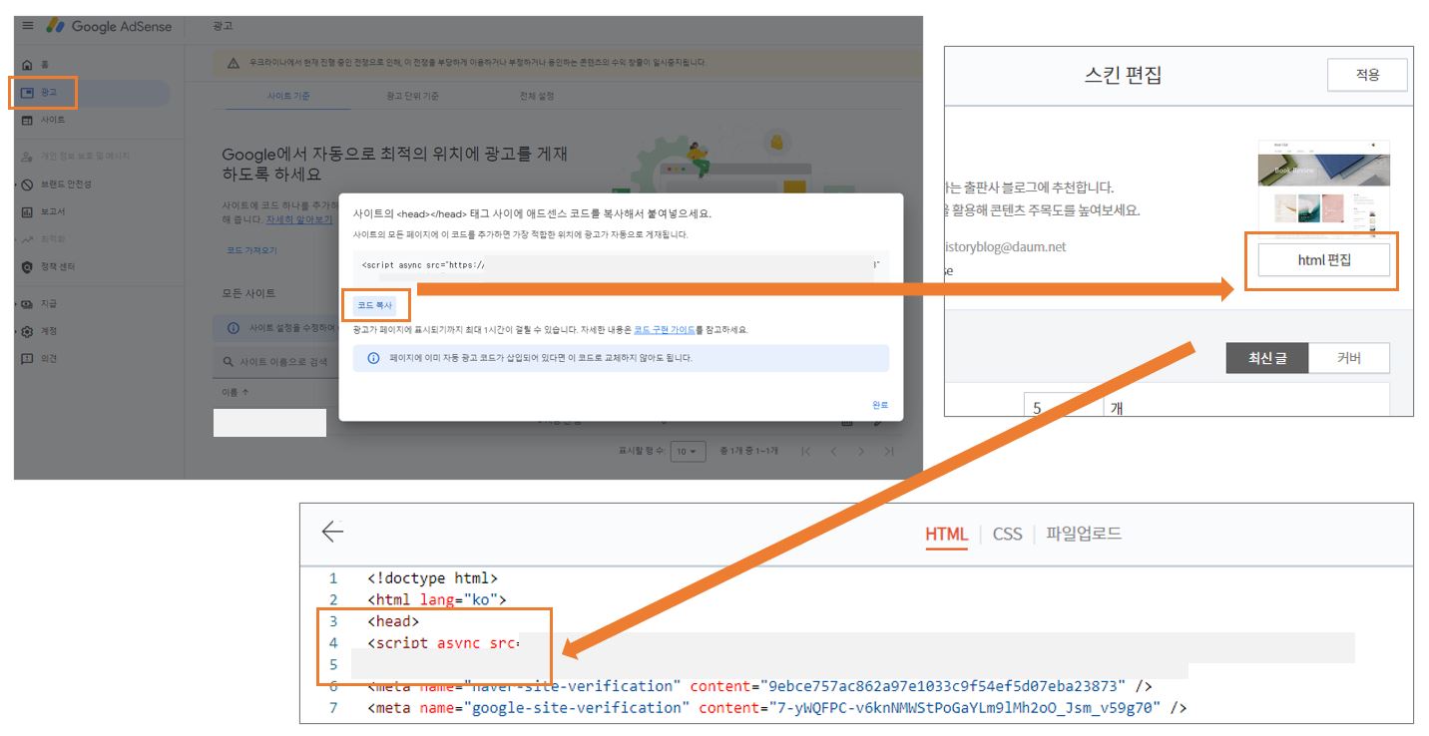
Task: Open 브랜드 안전성 in the sidebar
Action: [x=59, y=184]
